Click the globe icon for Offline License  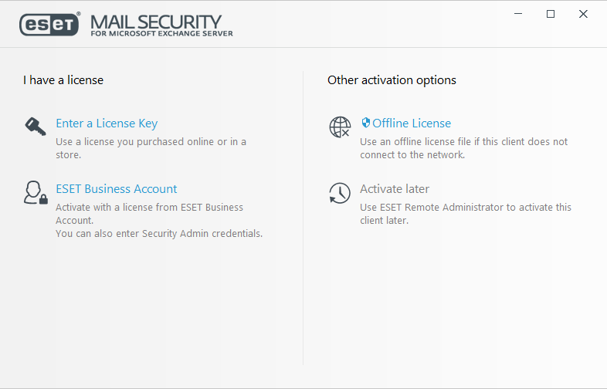pyautogui.click(x=340, y=127)
